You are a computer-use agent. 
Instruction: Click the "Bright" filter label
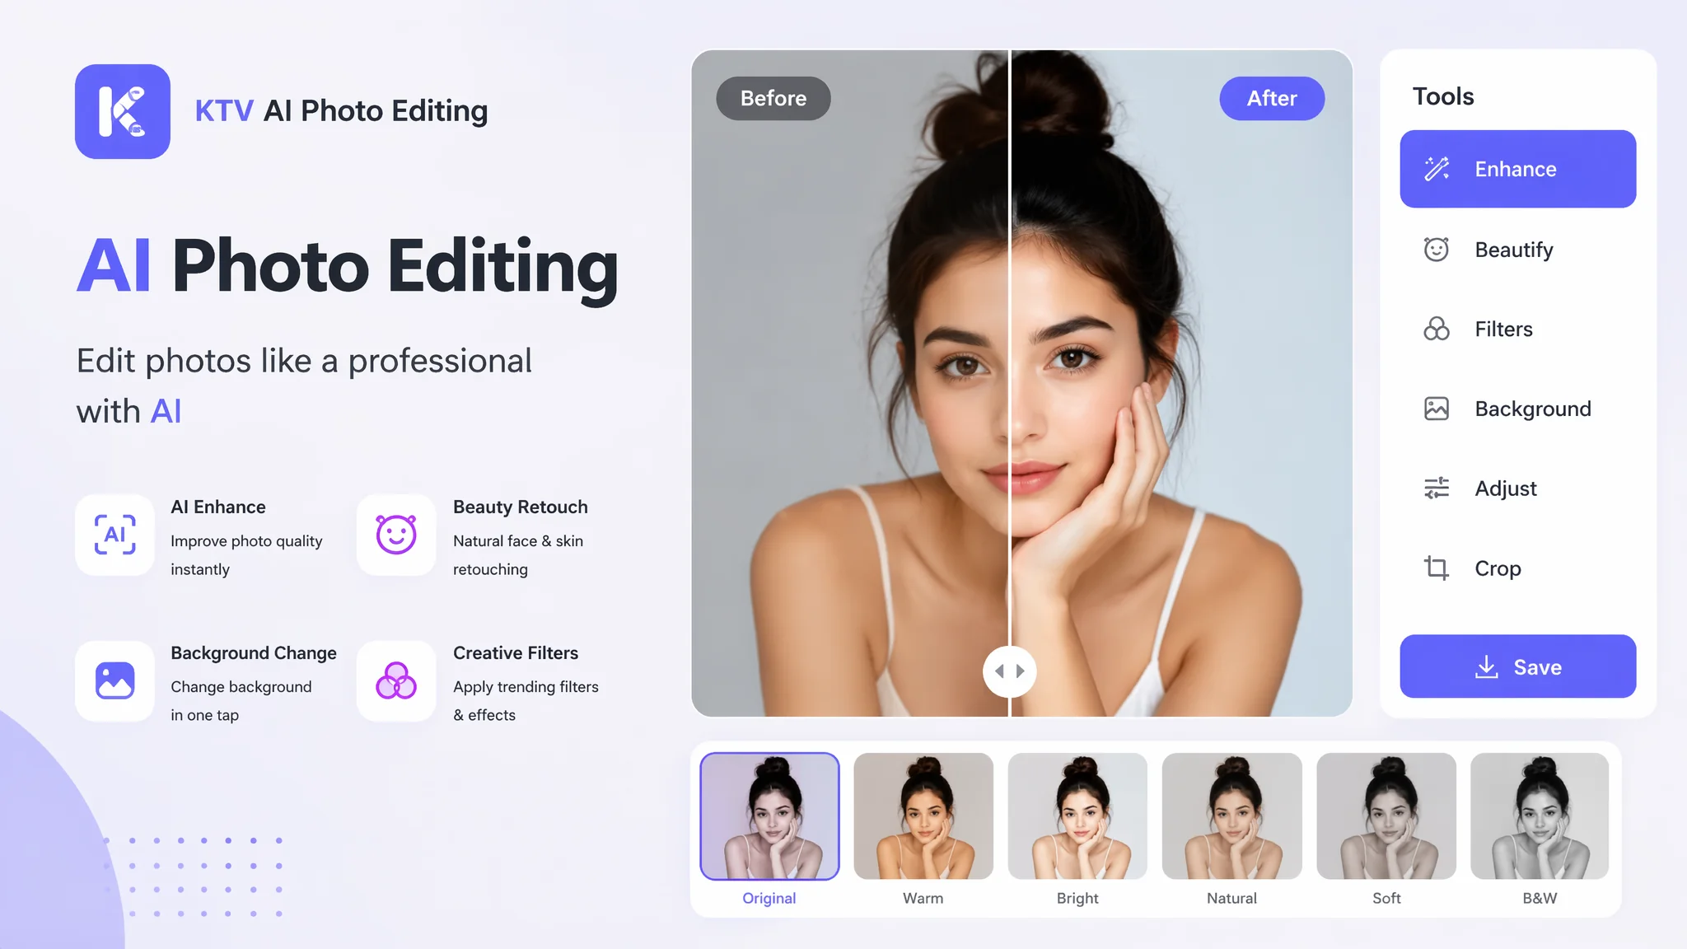tap(1077, 898)
